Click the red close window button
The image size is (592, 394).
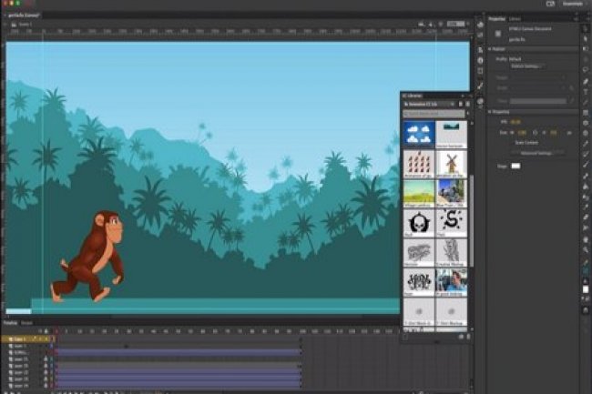[x=5, y=4]
